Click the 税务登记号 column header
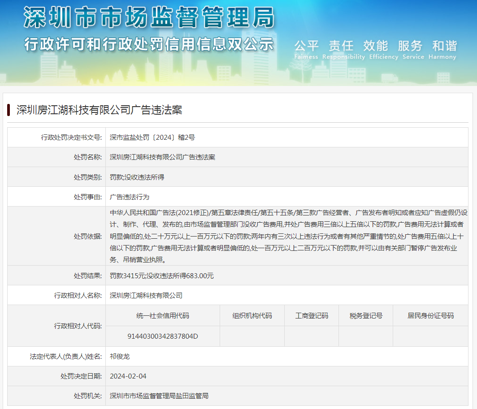477x409 pixels. coord(366,316)
